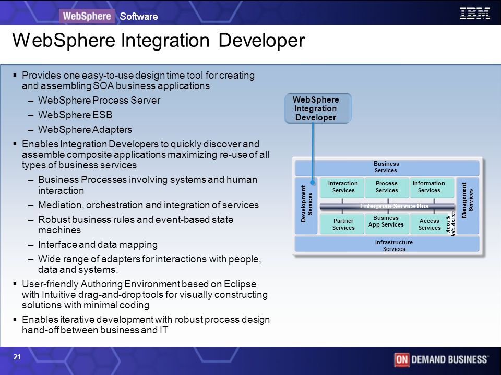501x375 pixels.
Task: Select the Business App Services box
Action: coord(387,224)
